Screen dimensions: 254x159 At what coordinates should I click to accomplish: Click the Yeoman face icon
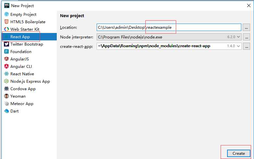[6, 96]
